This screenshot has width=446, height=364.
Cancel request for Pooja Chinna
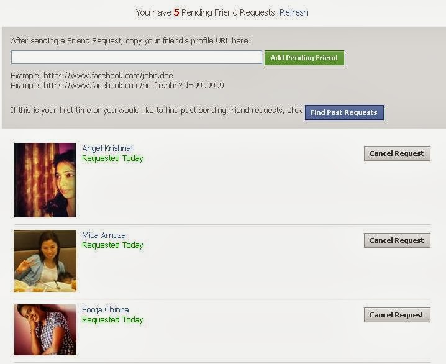397,315
